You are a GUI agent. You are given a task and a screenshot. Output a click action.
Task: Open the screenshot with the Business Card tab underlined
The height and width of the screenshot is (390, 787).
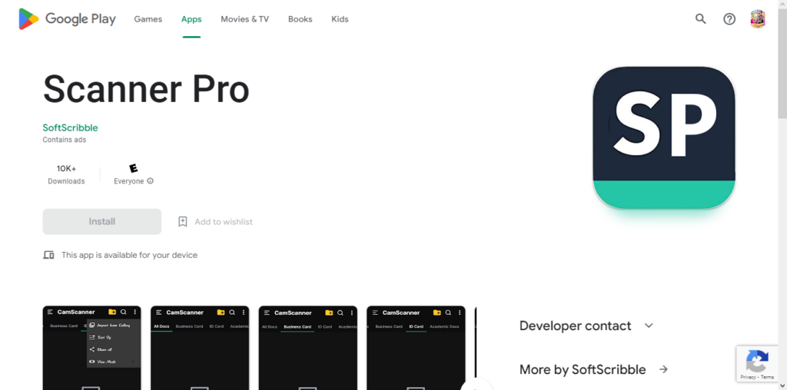pyautogui.click(x=308, y=348)
